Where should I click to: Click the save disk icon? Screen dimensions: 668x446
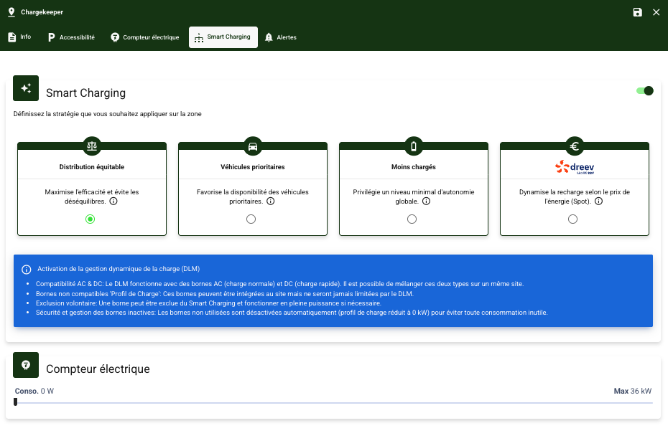coord(637,12)
